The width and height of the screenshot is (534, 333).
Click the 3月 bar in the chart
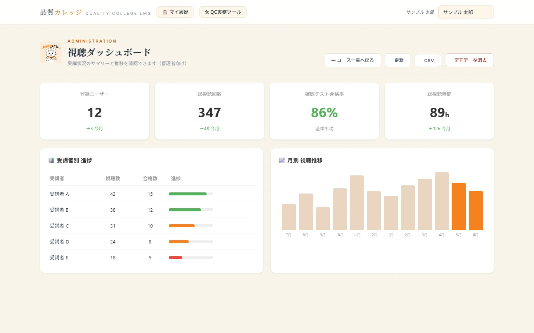425,204
